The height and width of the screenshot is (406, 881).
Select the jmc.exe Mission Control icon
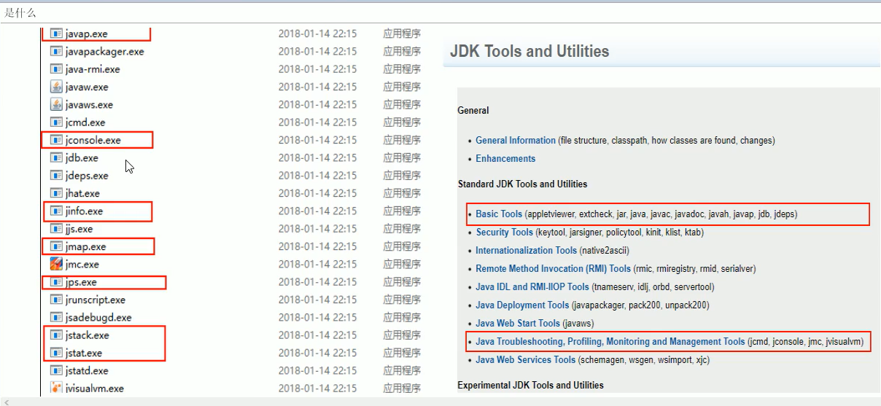tap(56, 264)
